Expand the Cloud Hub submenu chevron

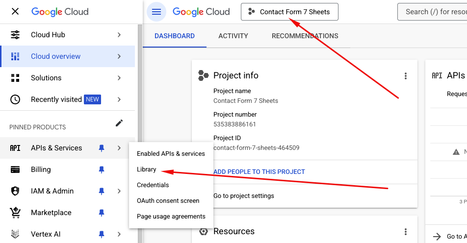pos(119,35)
